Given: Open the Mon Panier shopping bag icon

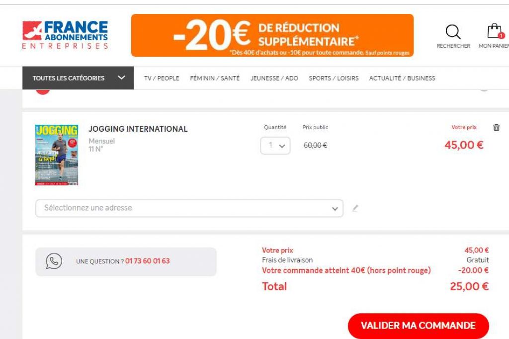Looking at the screenshot, I should 494,31.
